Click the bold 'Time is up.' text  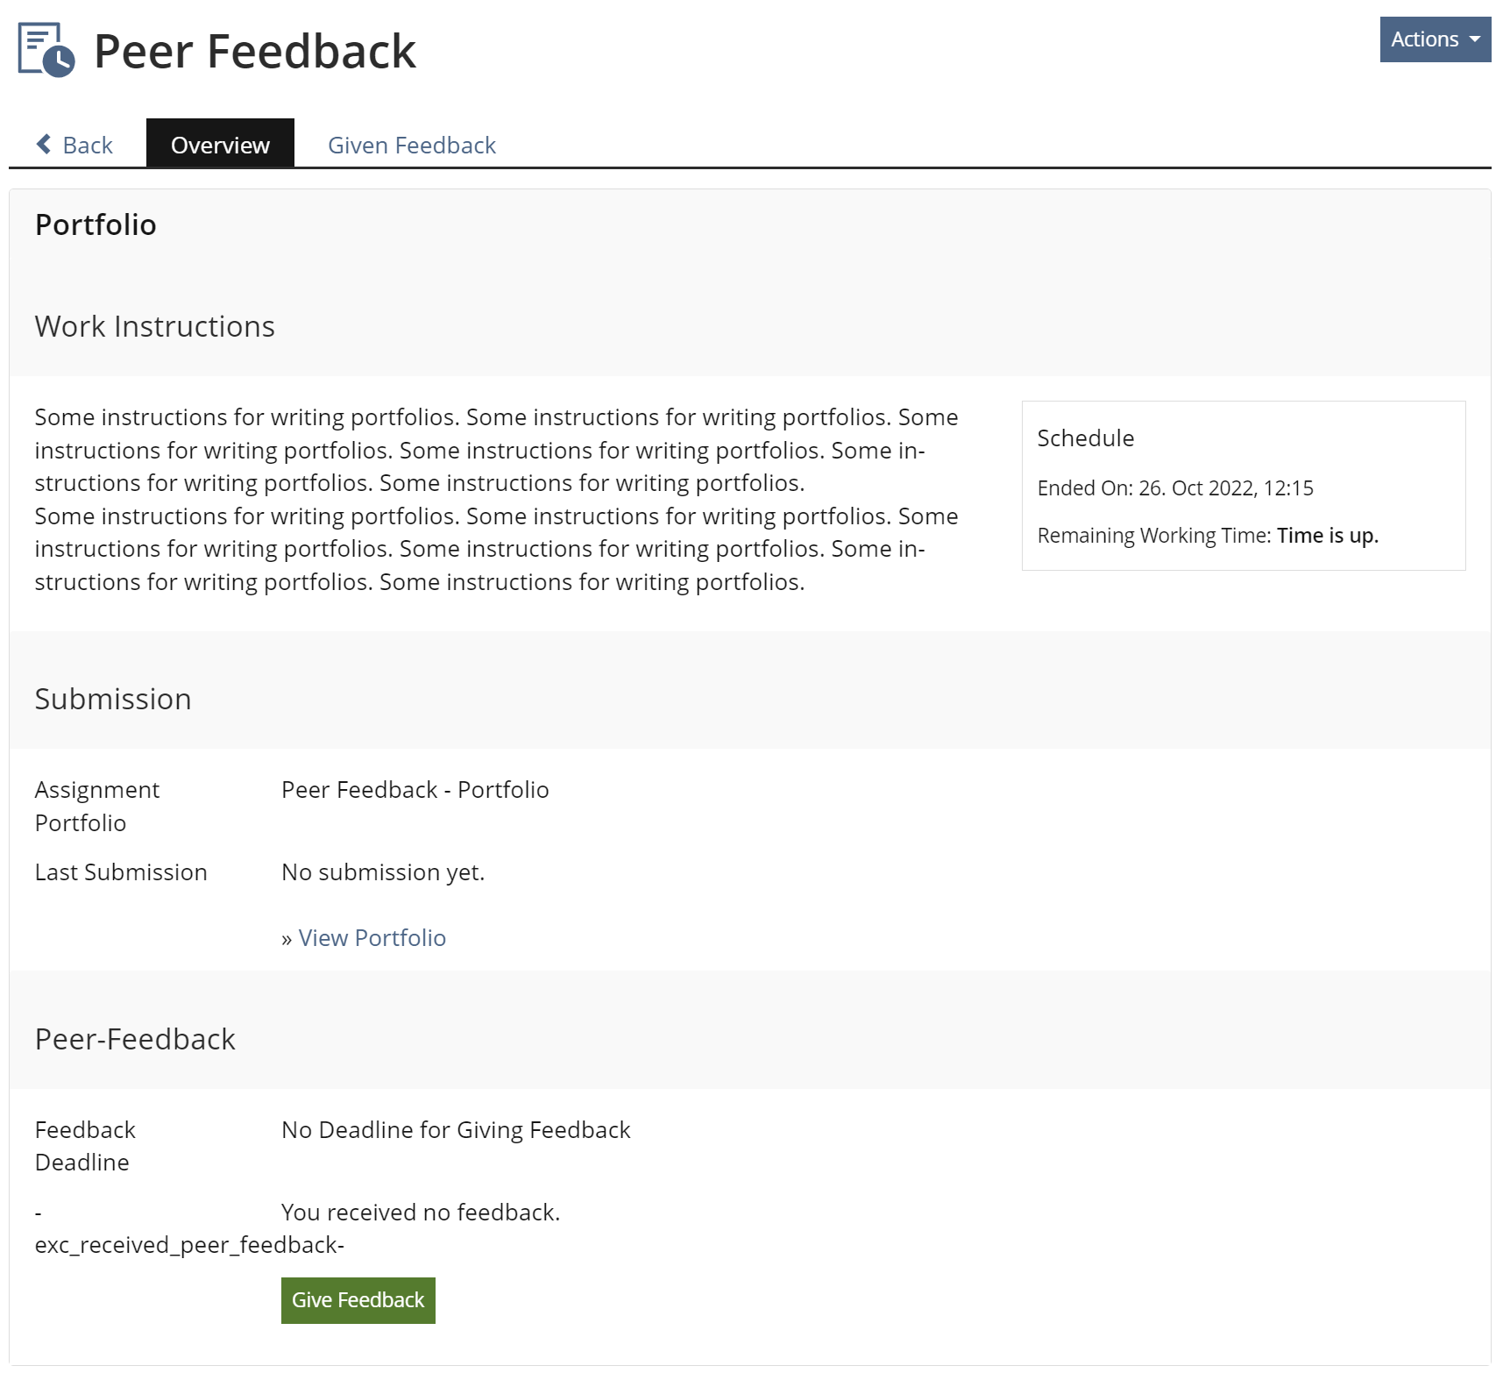point(1327,536)
